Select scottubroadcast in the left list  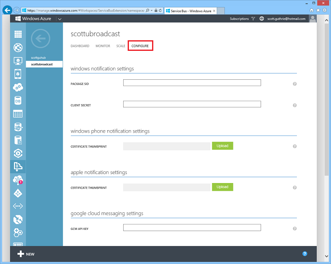(x=44, y=64)
